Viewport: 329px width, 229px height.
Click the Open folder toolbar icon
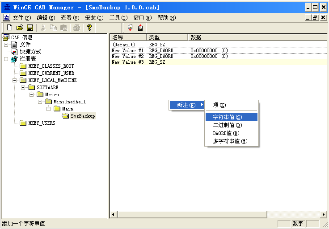tap(20, 28)
